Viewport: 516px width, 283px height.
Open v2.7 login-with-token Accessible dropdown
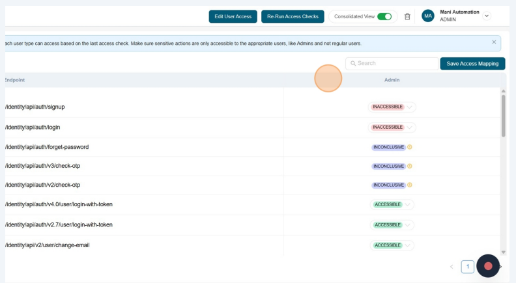pyautogui.click(x=408, y=225)
